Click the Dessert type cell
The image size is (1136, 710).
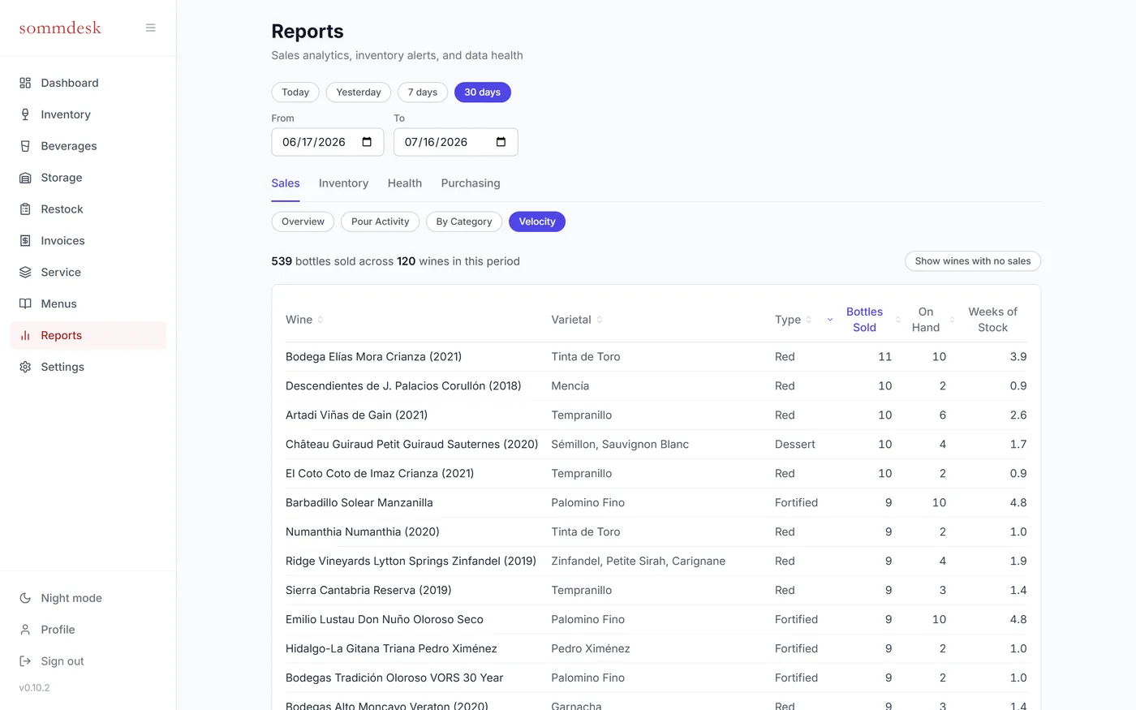(x=795, y=445)
